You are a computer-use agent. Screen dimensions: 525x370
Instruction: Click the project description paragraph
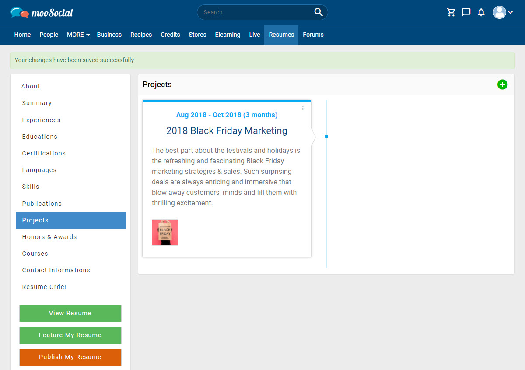(227, 177)
